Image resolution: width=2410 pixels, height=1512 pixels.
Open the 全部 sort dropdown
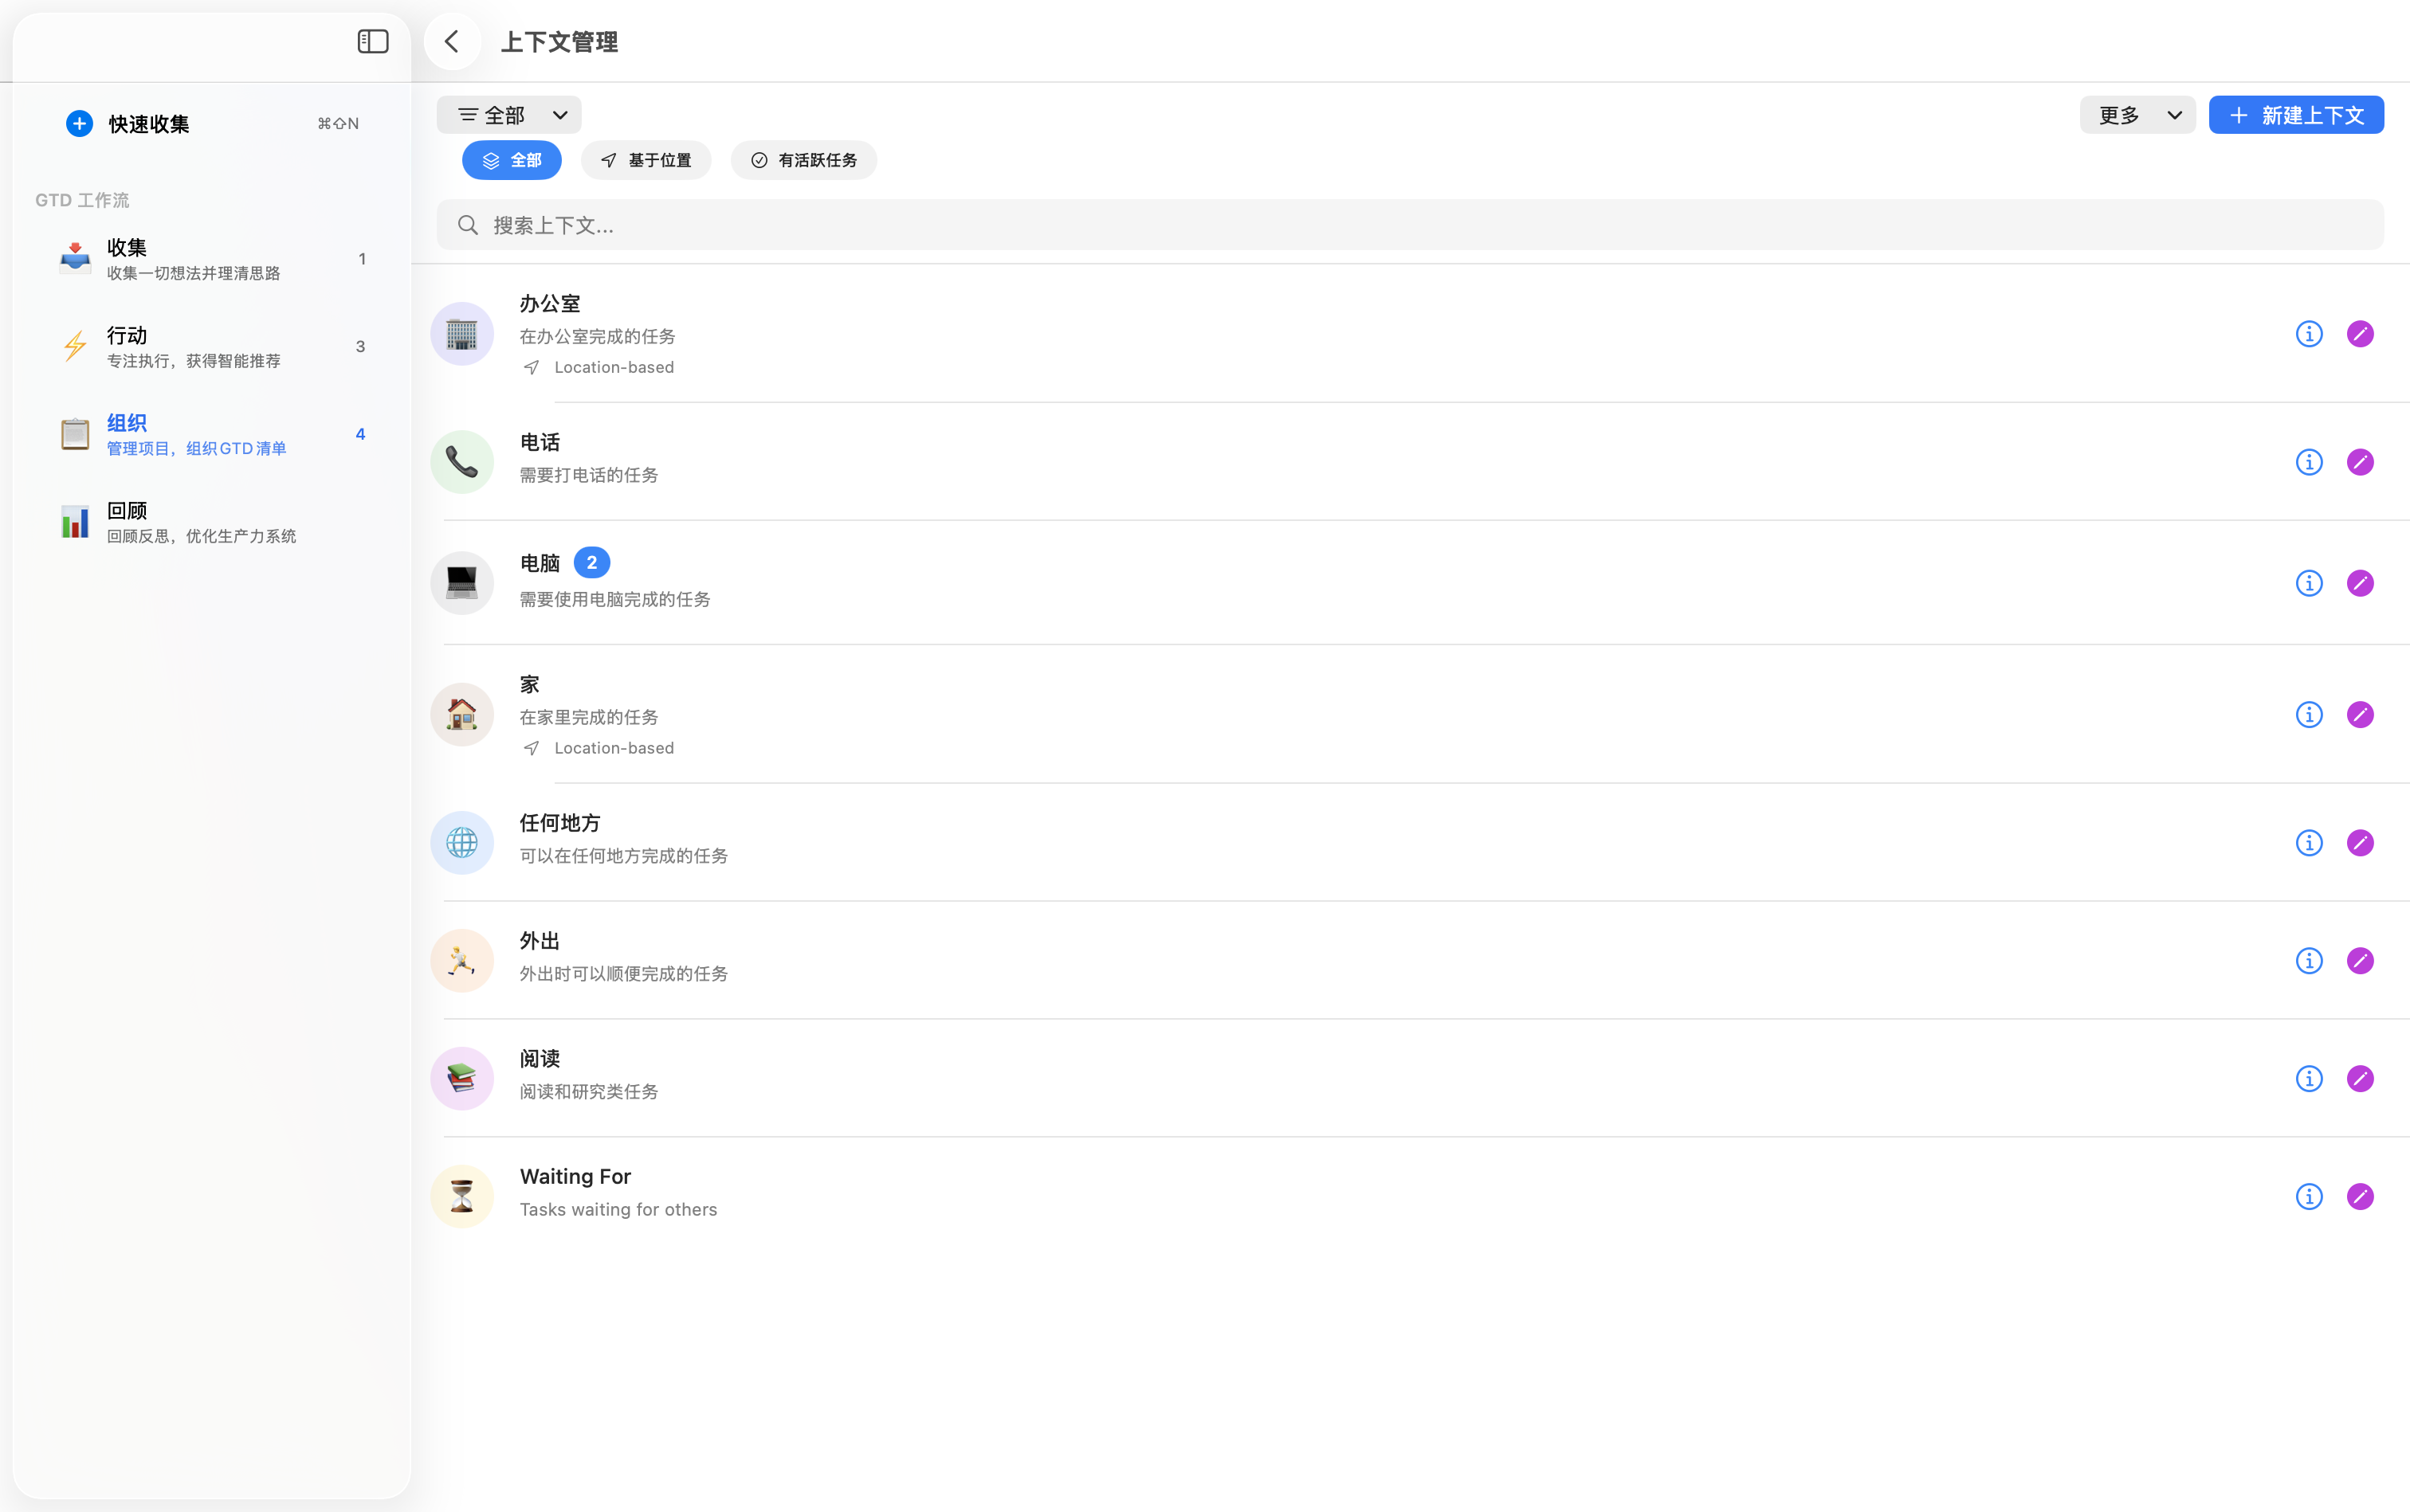[x=508, y=115]
